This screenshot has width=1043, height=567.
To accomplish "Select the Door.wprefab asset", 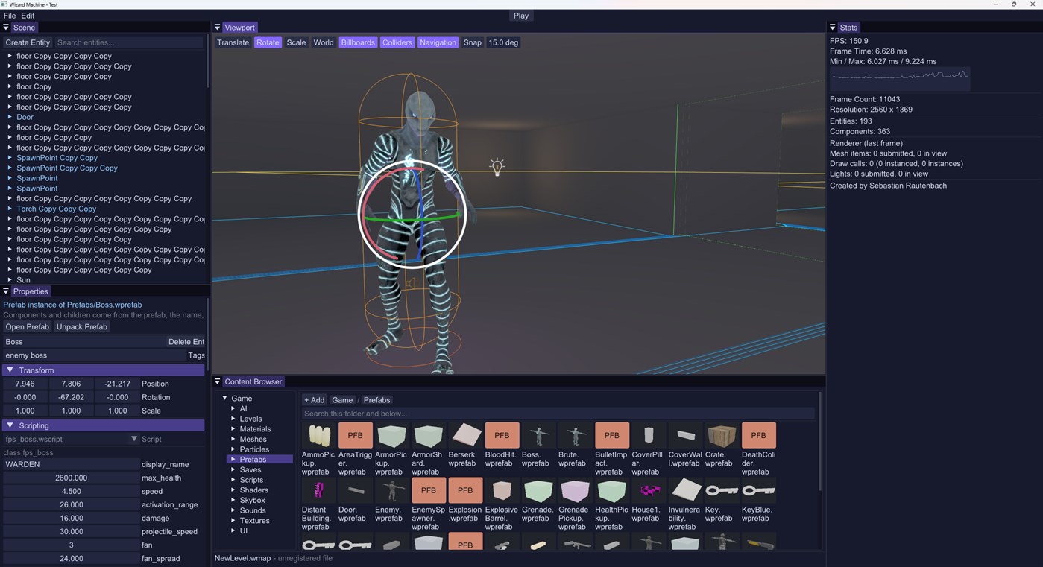I will pos(356,491).
